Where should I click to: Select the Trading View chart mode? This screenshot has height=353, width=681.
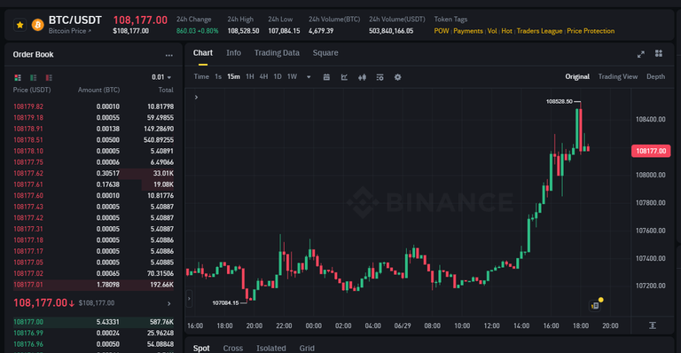617,76
